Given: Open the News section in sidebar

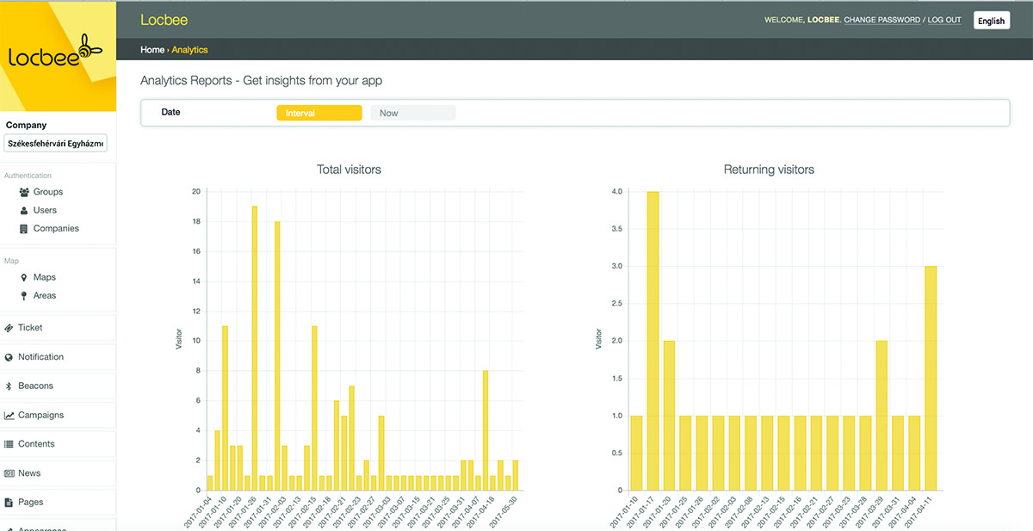Looking at the screenshot, I should click(x=29, y=473).
